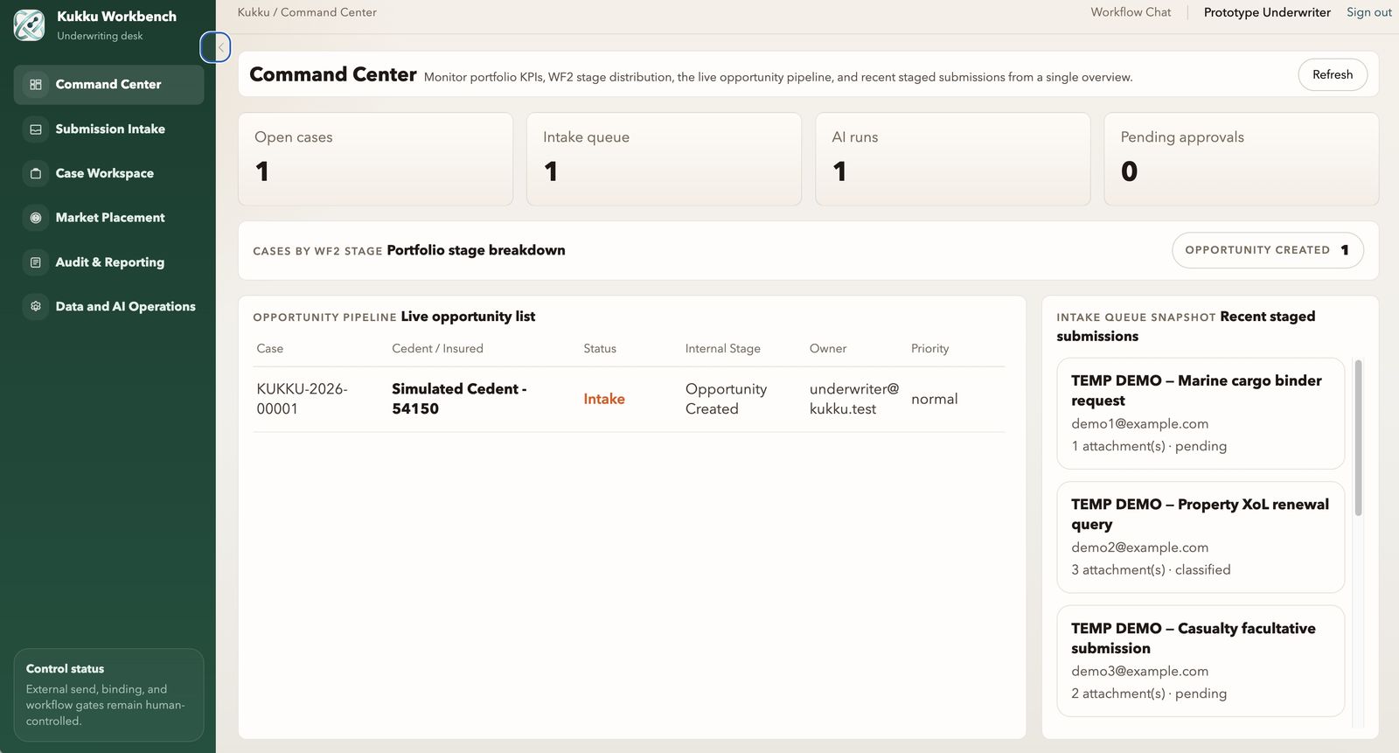
Task: Go to the Market Placement section
Action: [108, 218]
